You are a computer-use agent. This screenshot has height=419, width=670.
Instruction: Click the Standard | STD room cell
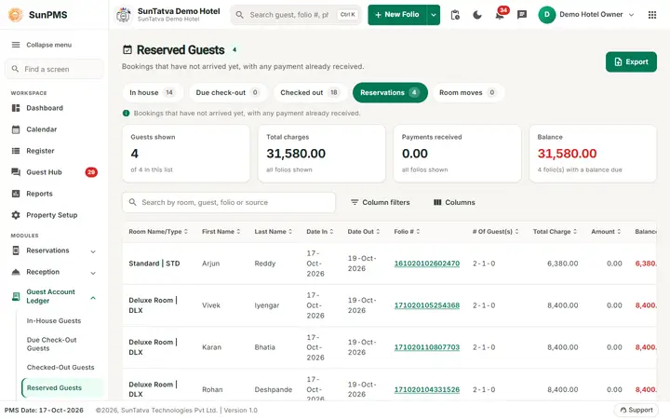click(x=154, y=264)
